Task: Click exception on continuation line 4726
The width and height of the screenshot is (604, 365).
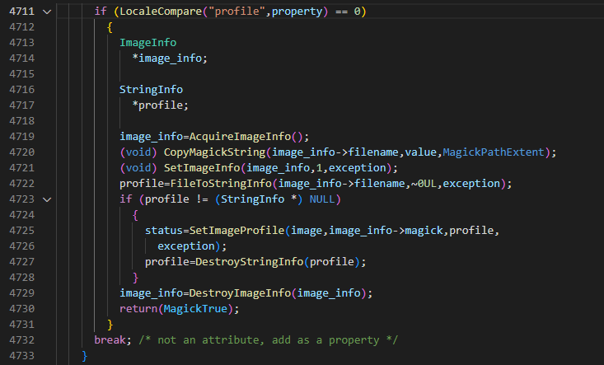Action: coord(185,246)
